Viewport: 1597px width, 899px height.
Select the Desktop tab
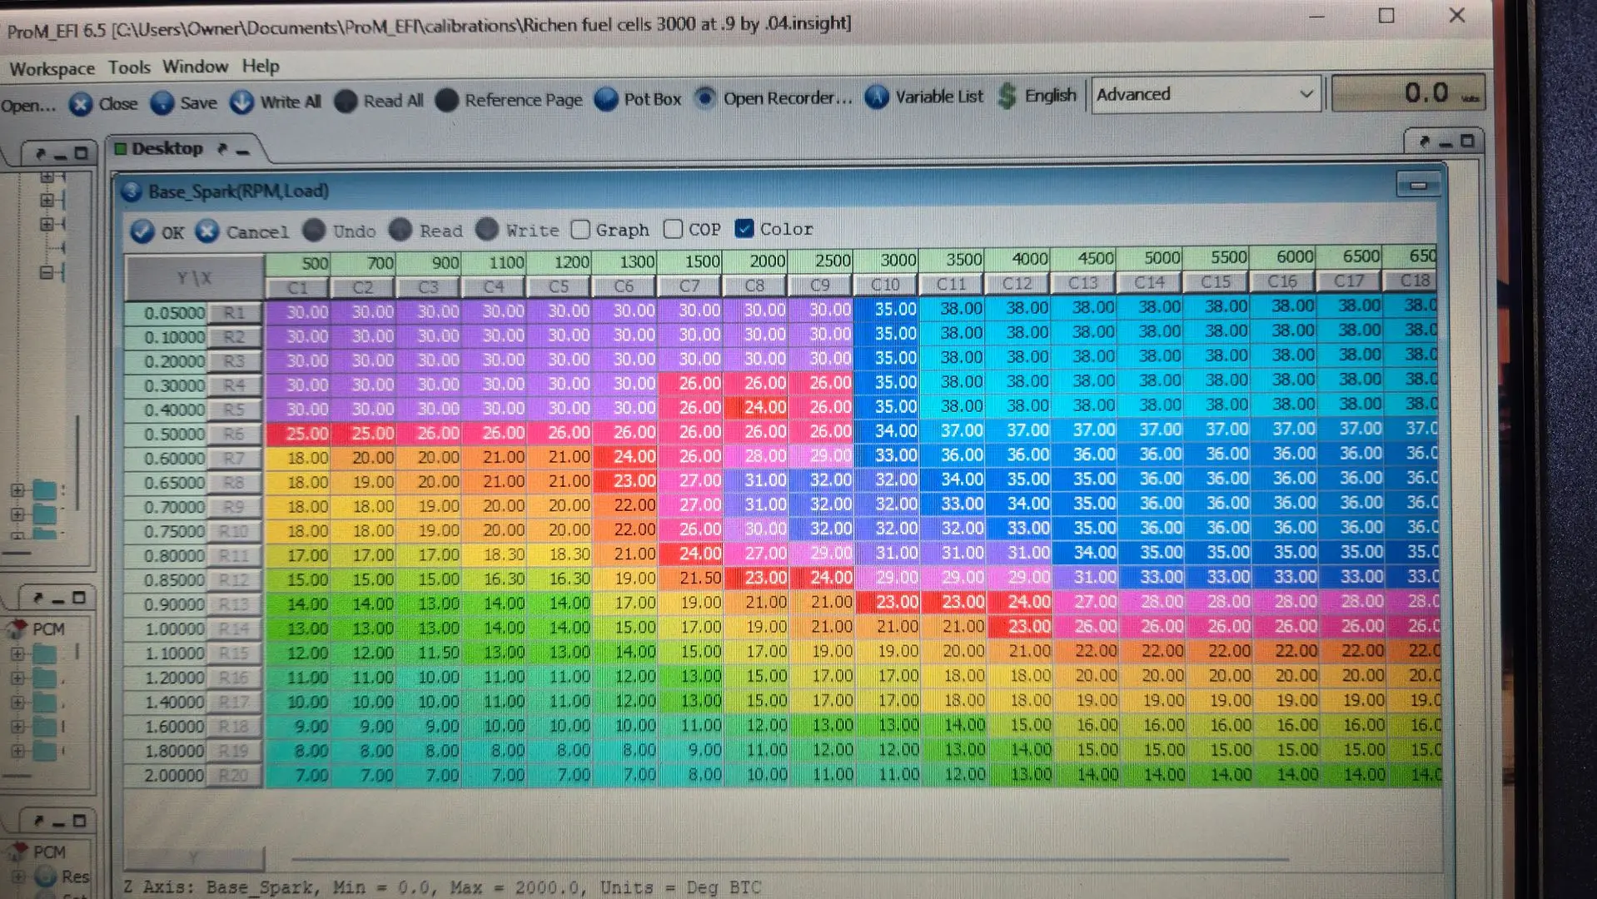pyautogui.click(x=167, y=149)
